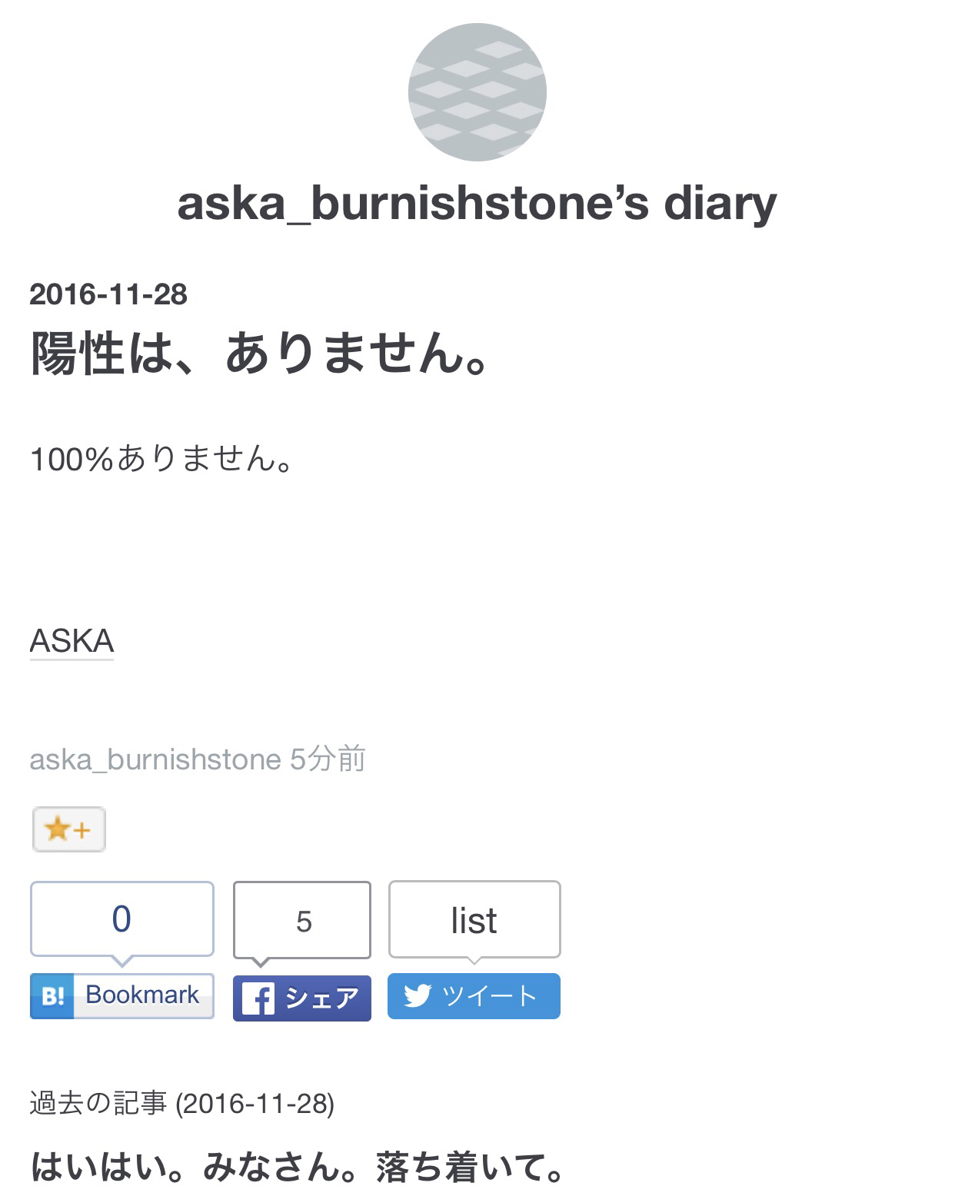Open the 2016-11-28 date link
The image size is (955, 1196).
108,294
